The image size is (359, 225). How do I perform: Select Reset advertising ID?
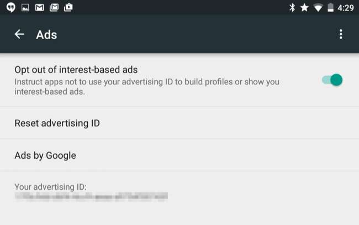click(57, 123)
